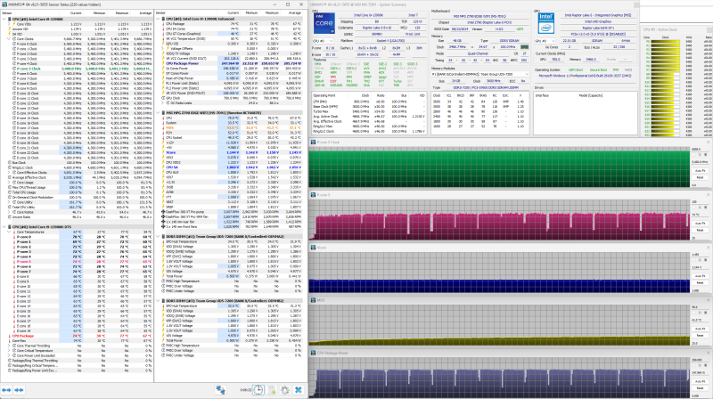Click the Intel Graphics logo in System Summary

545,24
